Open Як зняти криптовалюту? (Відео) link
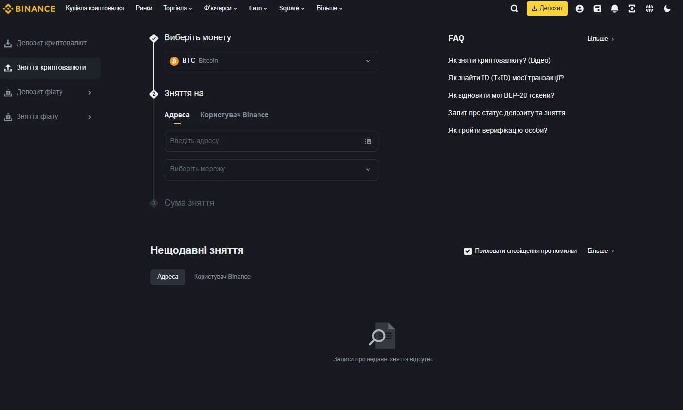Screen dimensions: 683x410 (x=499, y=60)
